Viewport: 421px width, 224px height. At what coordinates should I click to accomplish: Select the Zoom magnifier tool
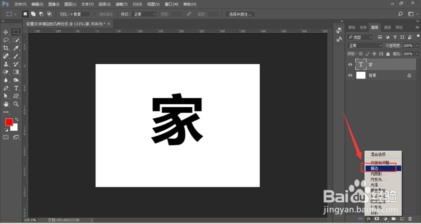(x=16, y=104)
